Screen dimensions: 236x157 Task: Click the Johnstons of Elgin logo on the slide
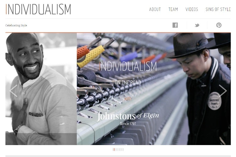click(128, 118)
